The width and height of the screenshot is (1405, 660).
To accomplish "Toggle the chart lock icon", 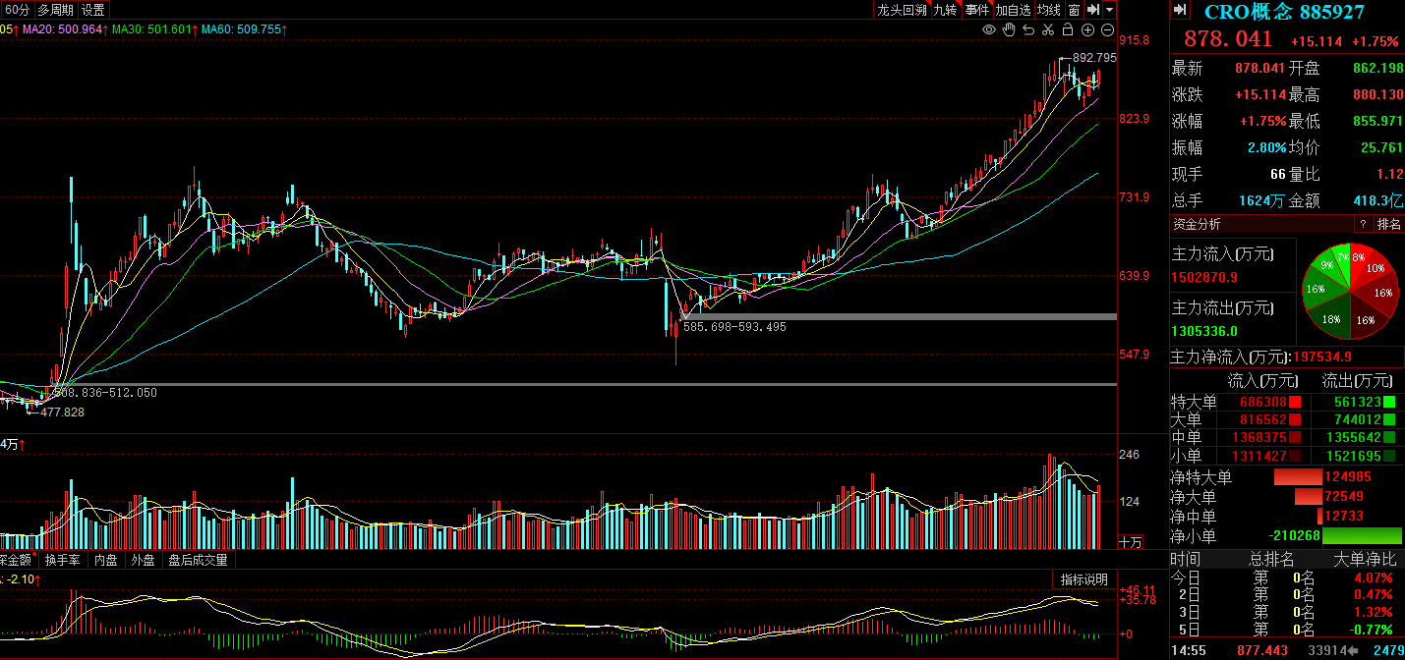I will click(1068, 30).
